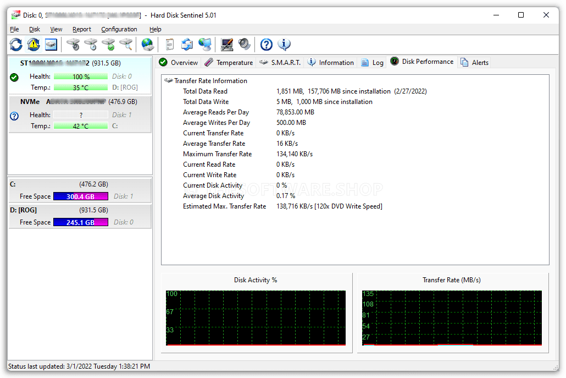Screen dimensions: 566x378
Task: Click the D: [ROG] label next to Temp
Action: point(125,87)
